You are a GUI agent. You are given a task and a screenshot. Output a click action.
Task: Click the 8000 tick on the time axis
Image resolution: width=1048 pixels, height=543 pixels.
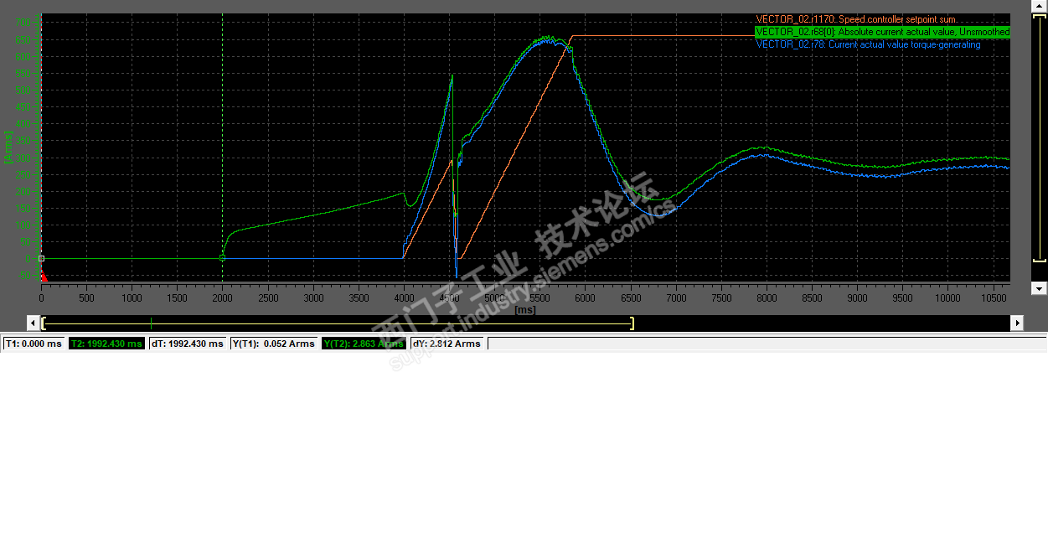[766, 297]
